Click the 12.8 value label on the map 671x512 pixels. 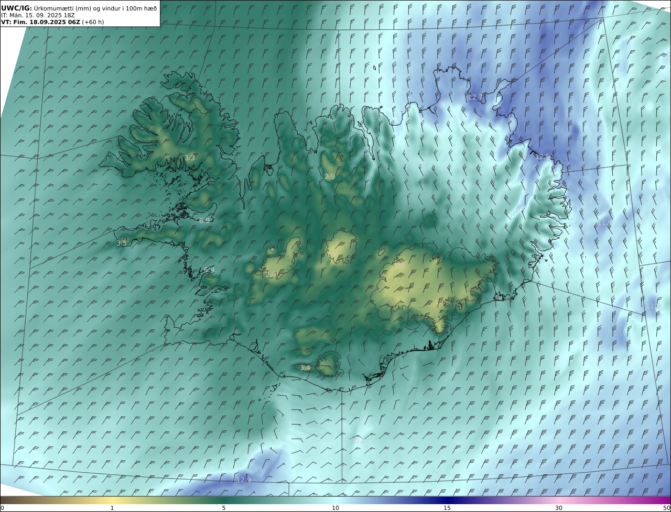point(543,157)
